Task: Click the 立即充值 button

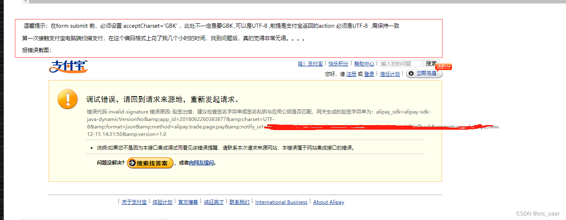Action: coord(424,73)
